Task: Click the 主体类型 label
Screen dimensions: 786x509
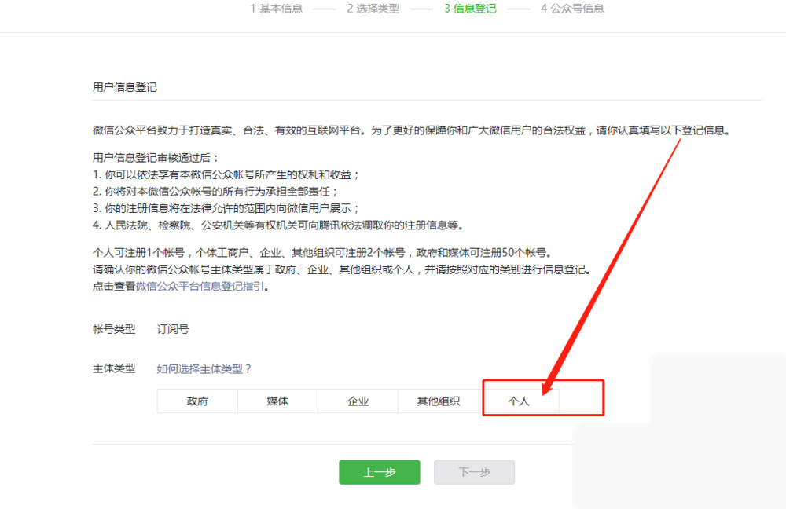Action: (x=114, y=368)
